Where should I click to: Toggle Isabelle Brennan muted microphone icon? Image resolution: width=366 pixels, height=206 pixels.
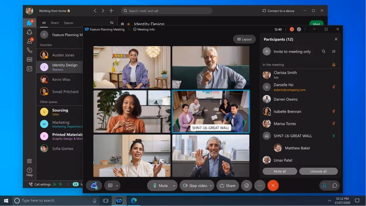[x=334, y=112]
